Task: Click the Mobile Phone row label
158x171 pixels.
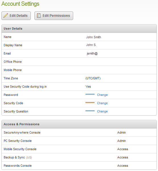Action: [x=13, y=70]
